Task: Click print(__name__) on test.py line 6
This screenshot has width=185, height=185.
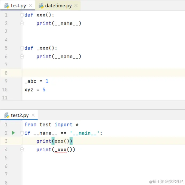Action: tap(59, 56)
